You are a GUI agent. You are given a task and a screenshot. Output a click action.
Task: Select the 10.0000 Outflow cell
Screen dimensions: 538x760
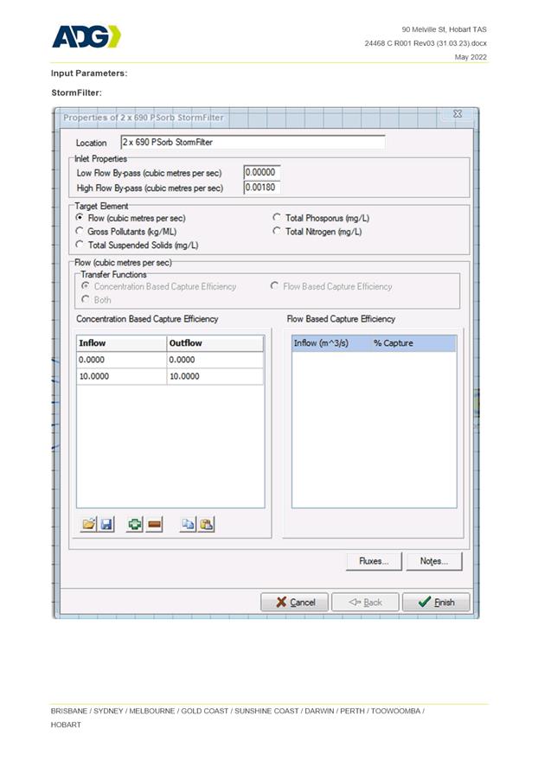(x=215, y=376)
